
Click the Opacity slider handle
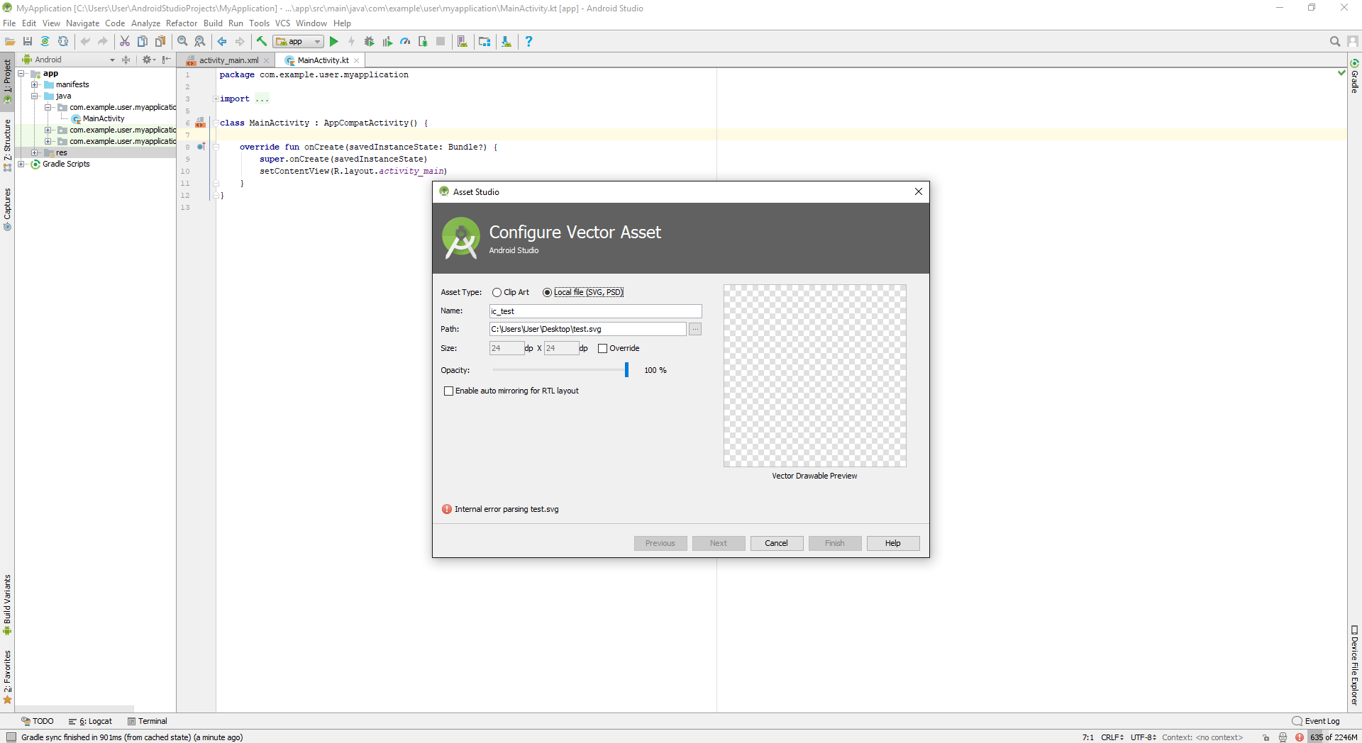click(x=626, y=370)
